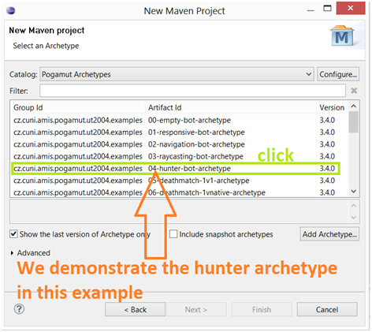Screen dimensions: 372x332
Task: Sort by the Group Id column header
Action: [78, 107]
